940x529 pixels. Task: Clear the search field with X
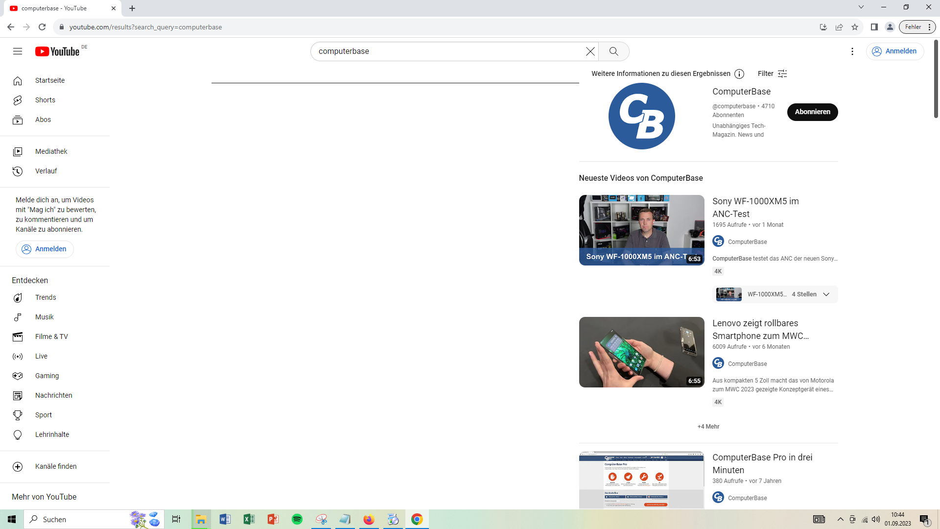(x=590, y=51)
